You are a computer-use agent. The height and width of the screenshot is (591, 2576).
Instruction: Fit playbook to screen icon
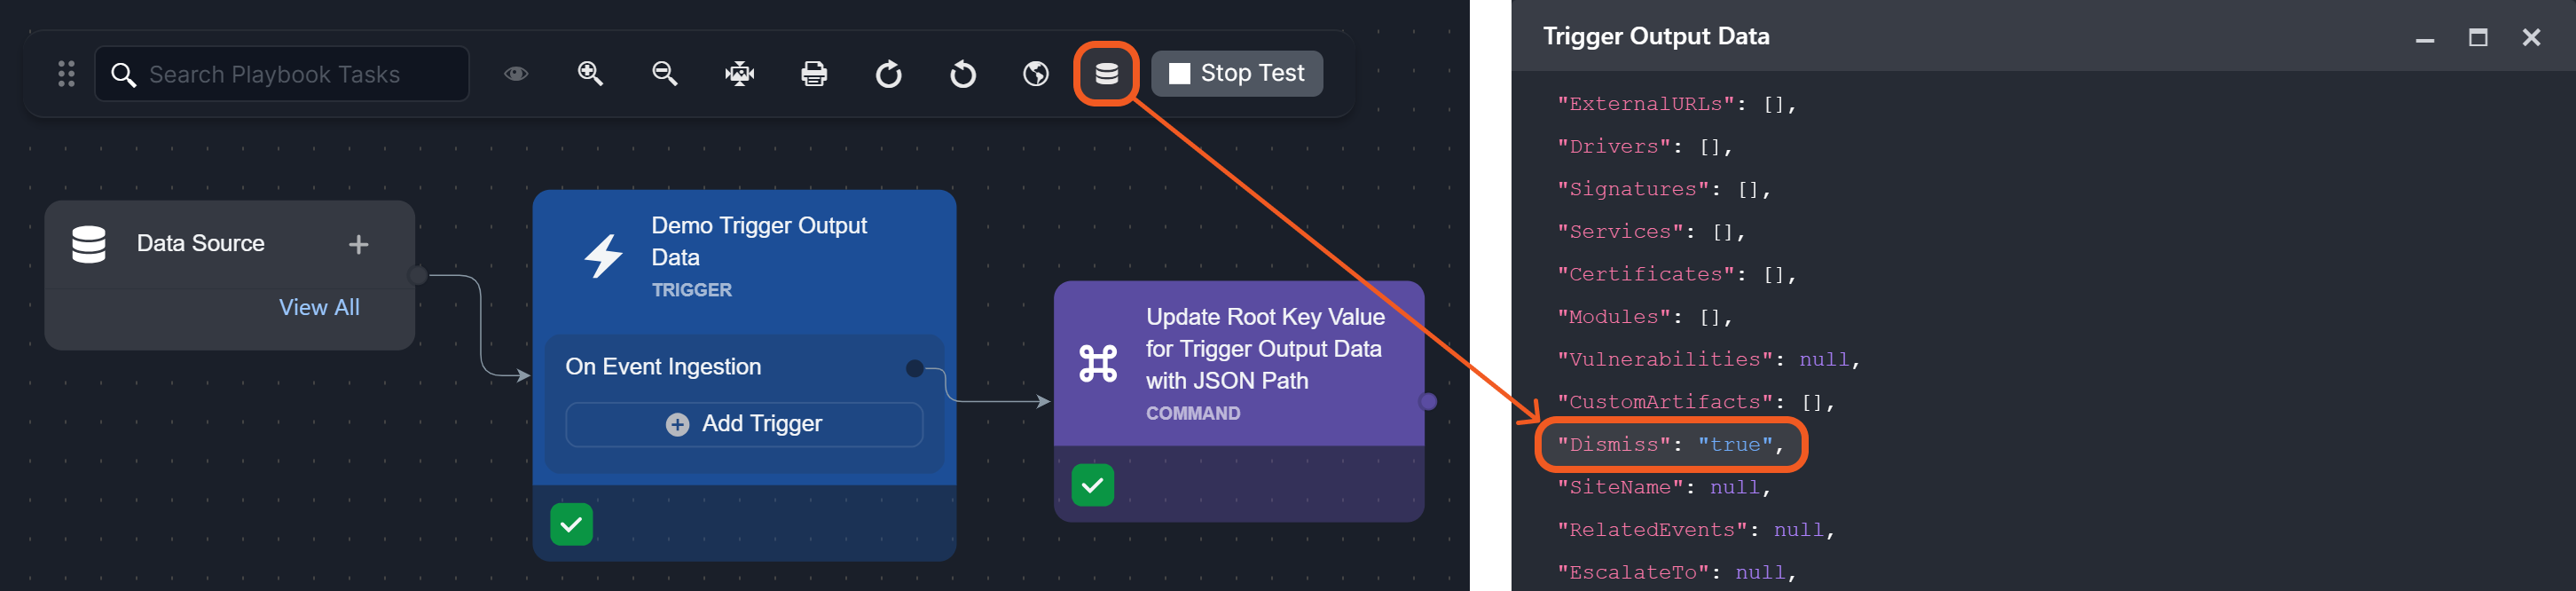point(739,74)
